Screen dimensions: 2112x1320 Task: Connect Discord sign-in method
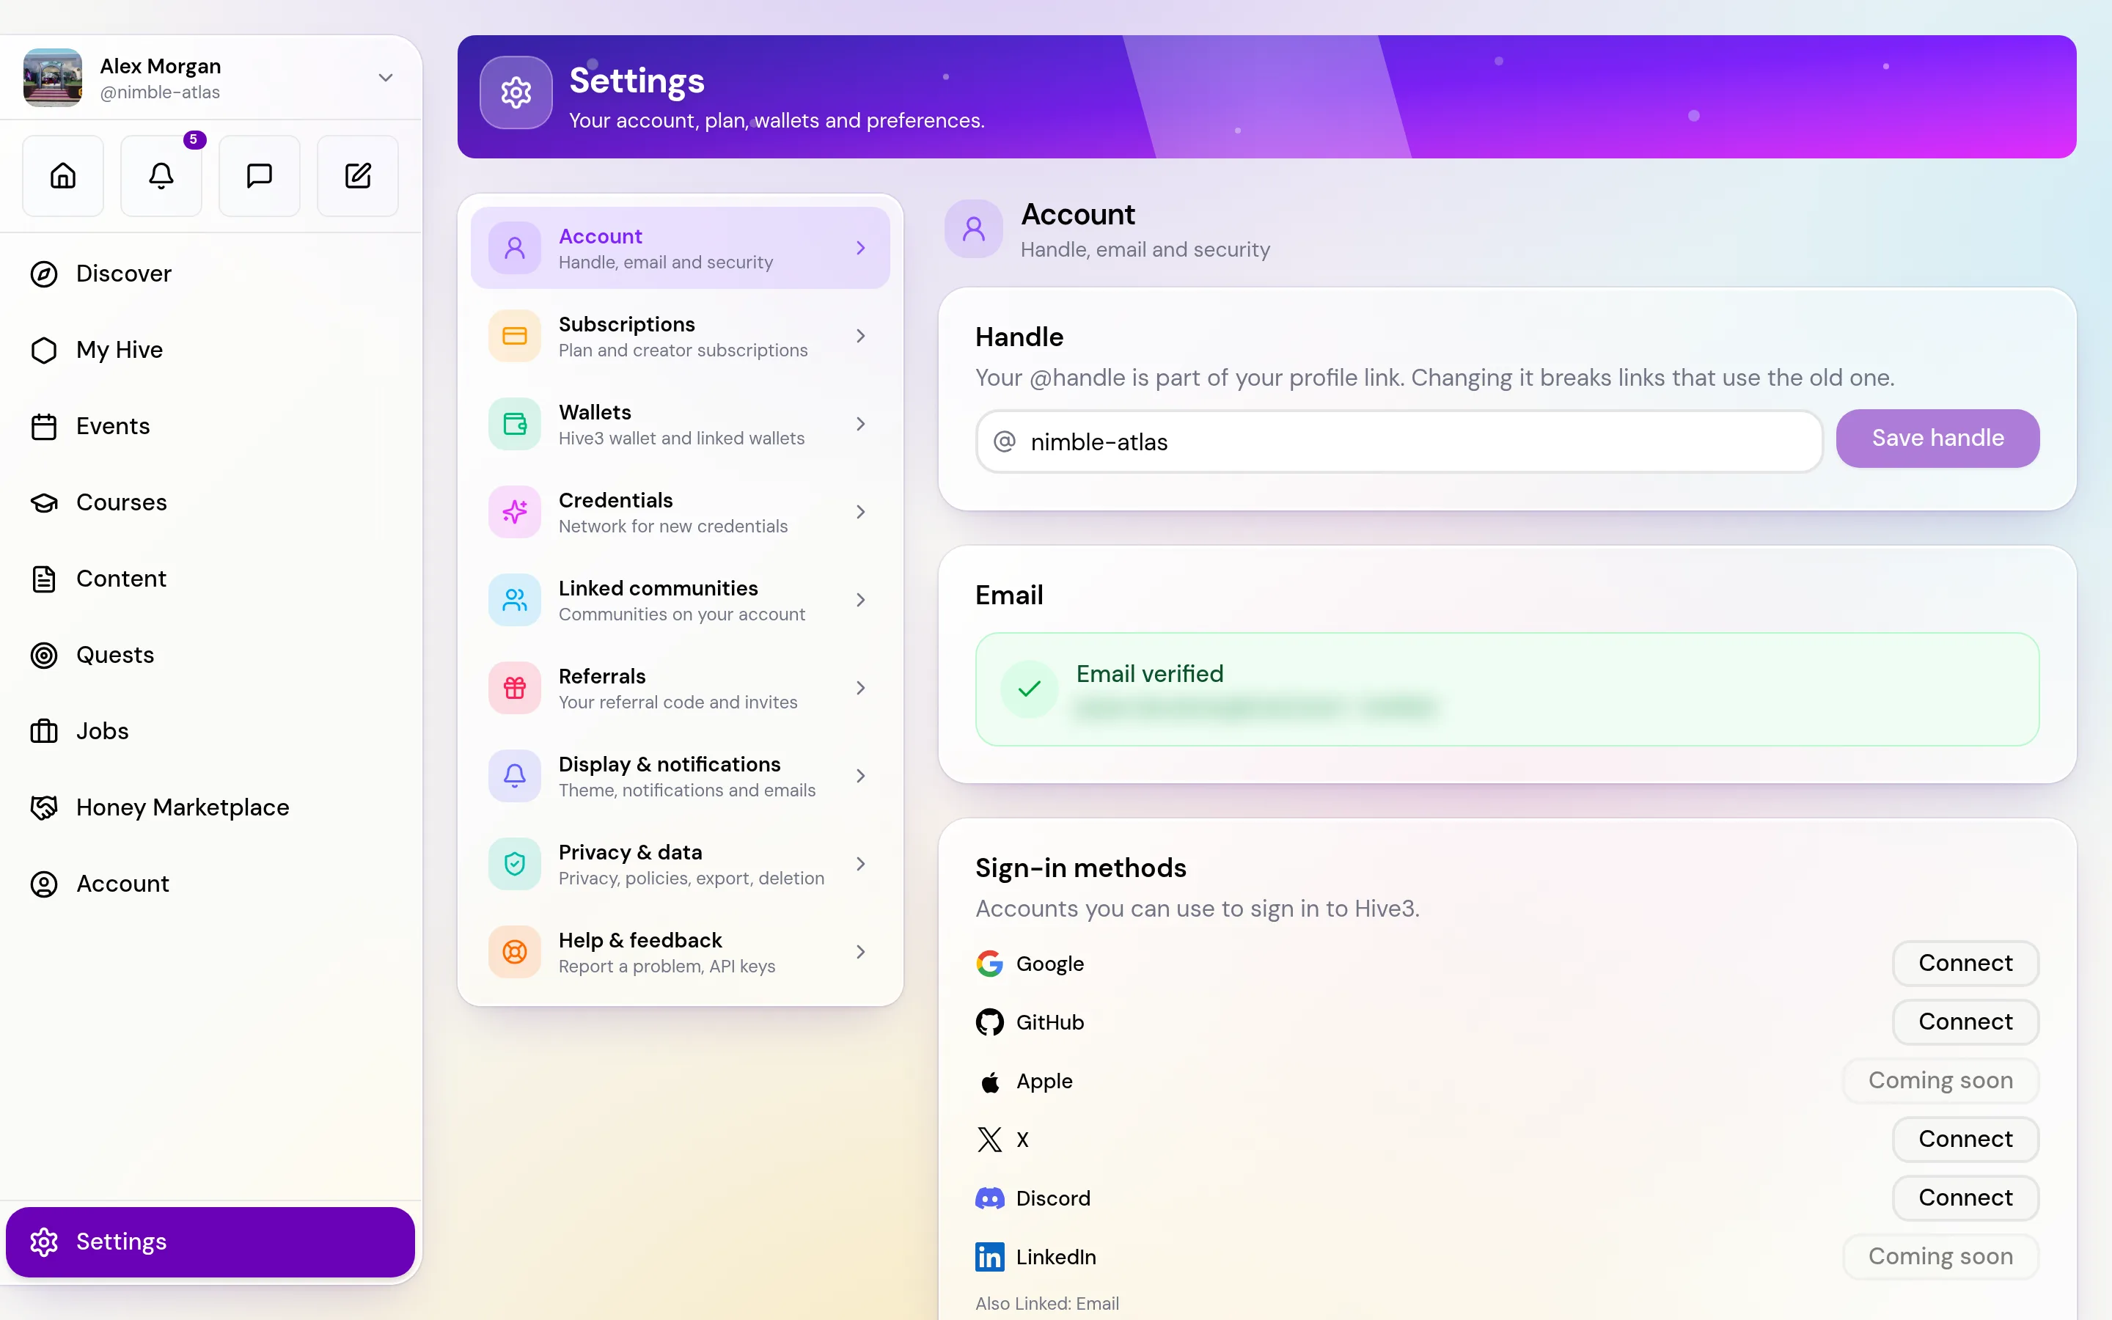(x=1965, y=1199)
